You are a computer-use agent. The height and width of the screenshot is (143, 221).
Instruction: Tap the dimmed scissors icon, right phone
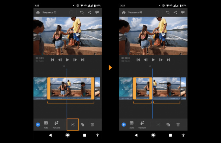tap(158, 125)
